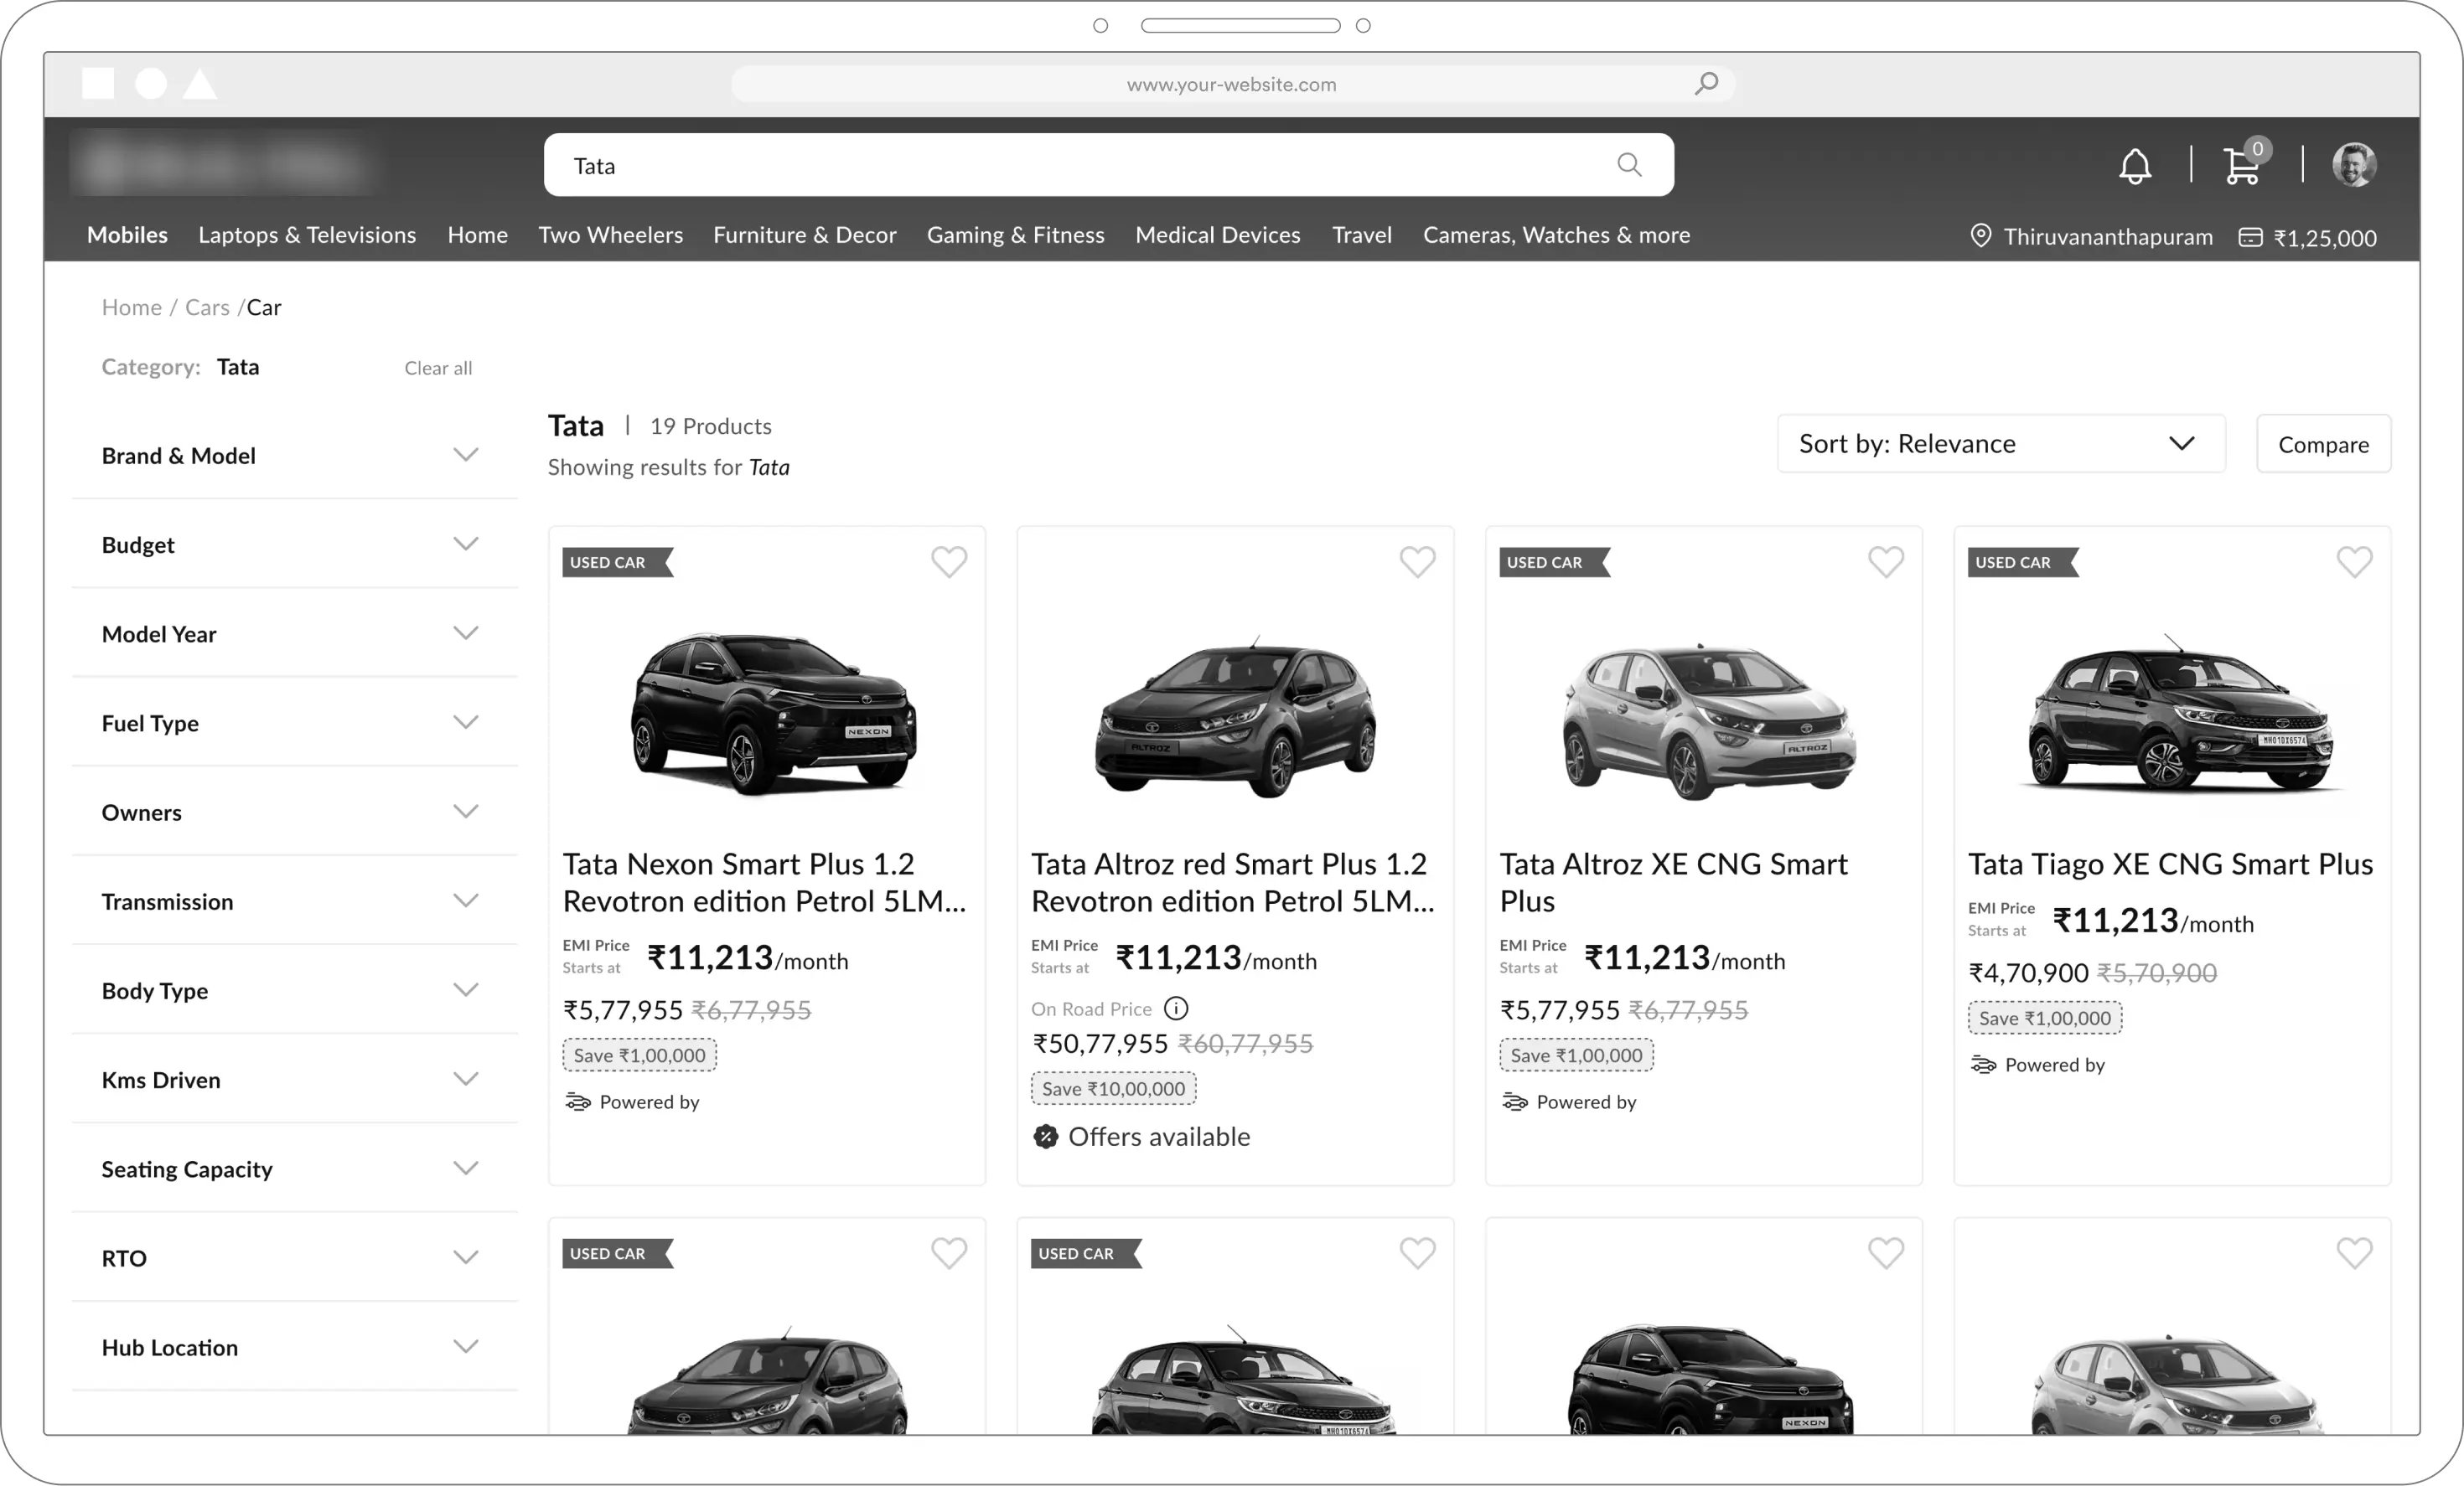This screenshot has width=2464, height=1486.
Task: Wishlist the Tata Nexon Smart Plus car
Action: 949,561
